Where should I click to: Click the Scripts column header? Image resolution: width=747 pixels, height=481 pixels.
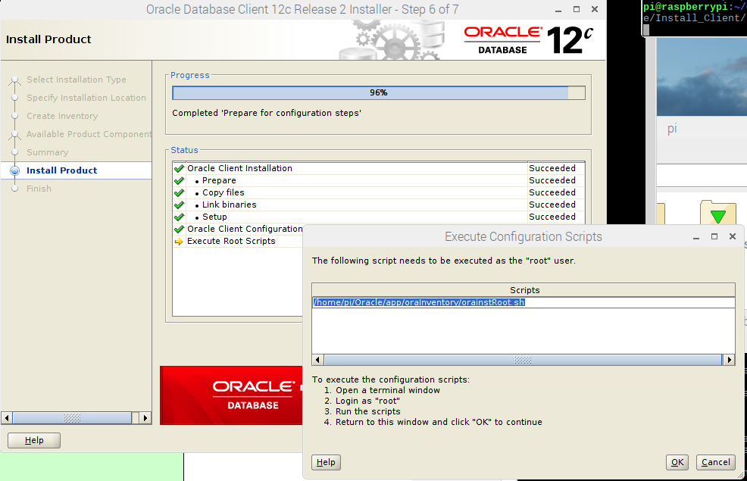coord(523,290)
